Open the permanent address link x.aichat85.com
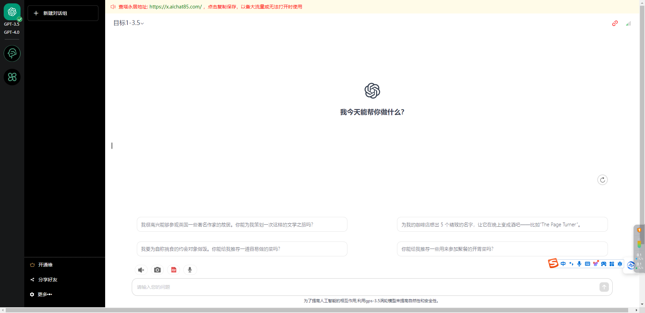 [175, 7]
